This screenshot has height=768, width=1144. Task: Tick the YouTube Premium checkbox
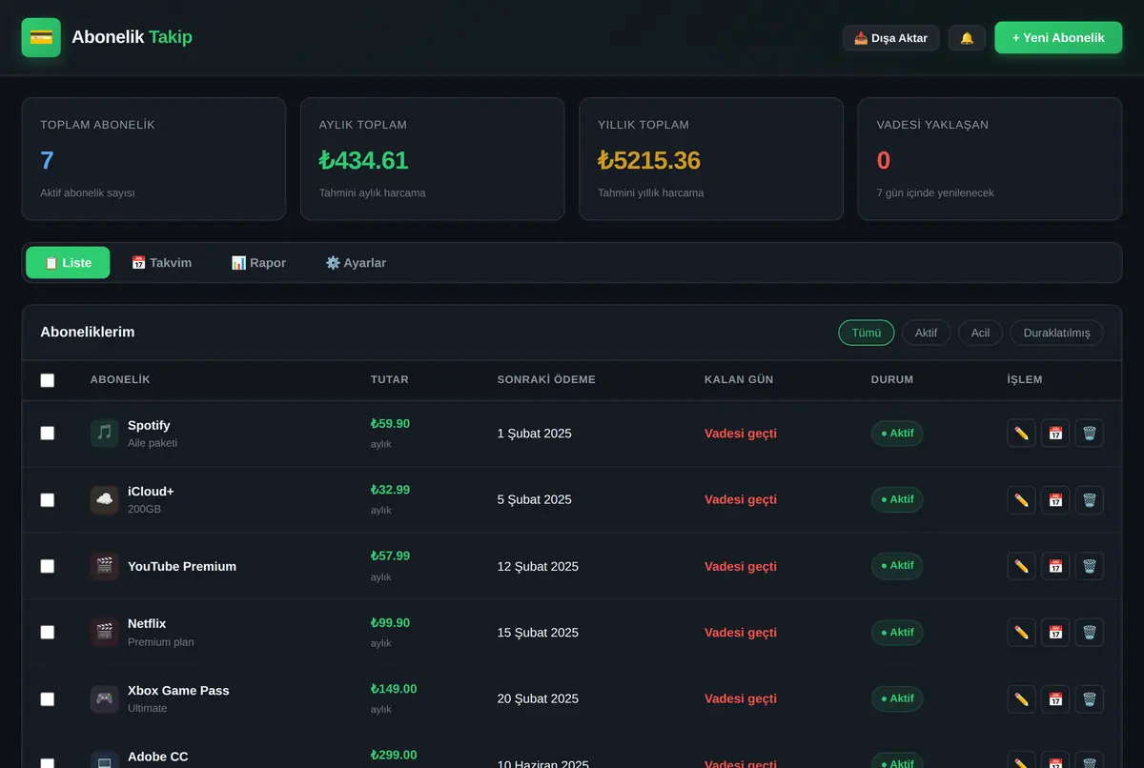pyautogui.click(x=48, y=566)
